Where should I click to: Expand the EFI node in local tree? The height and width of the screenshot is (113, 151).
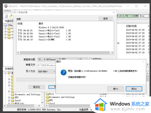point(9,97)
